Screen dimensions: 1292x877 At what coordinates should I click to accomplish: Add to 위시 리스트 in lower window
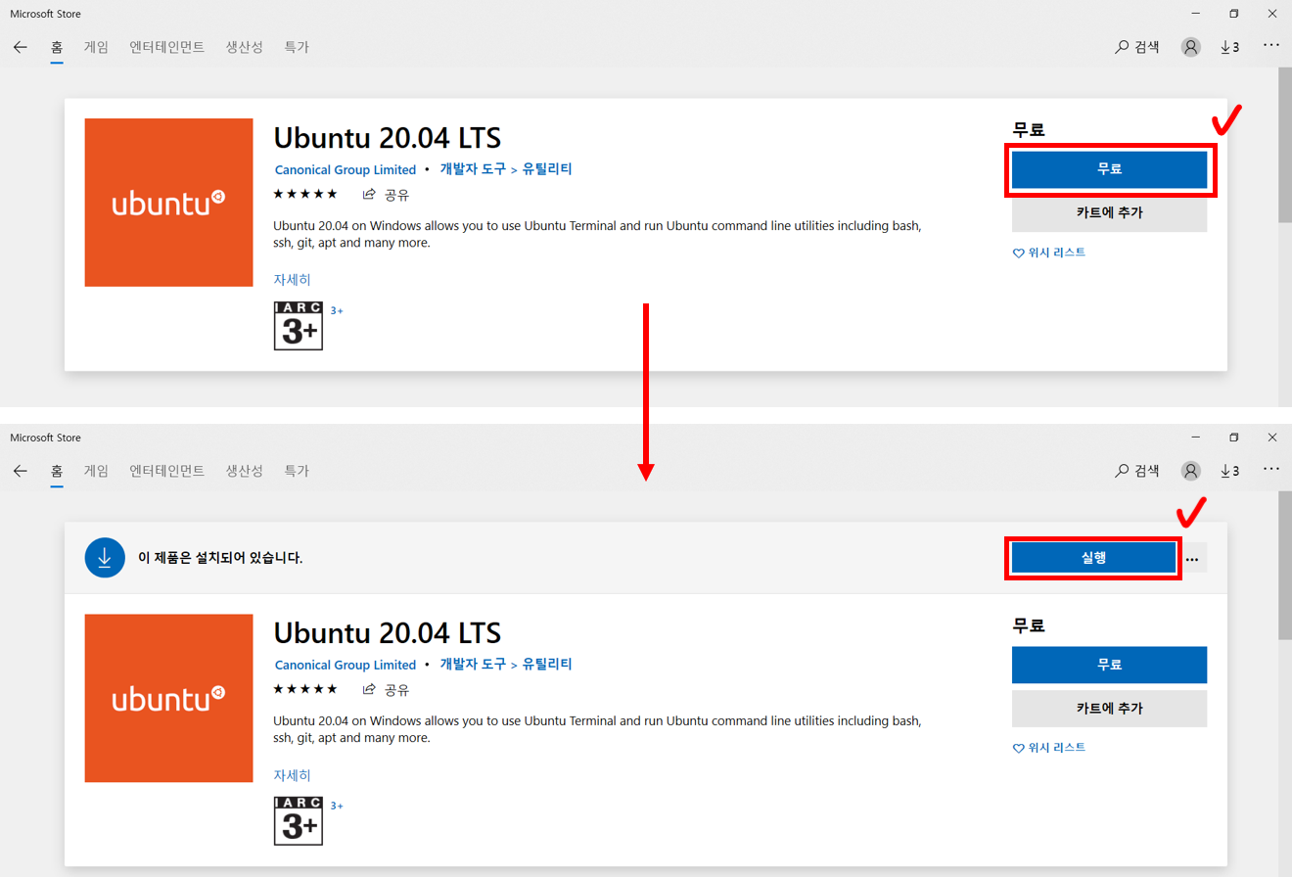point(1049,748)
